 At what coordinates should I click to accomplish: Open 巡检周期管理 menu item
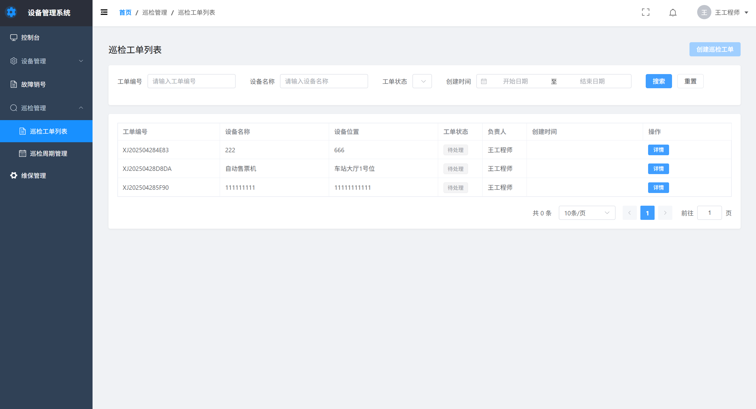pyautogui.click(x=48, y=153)
